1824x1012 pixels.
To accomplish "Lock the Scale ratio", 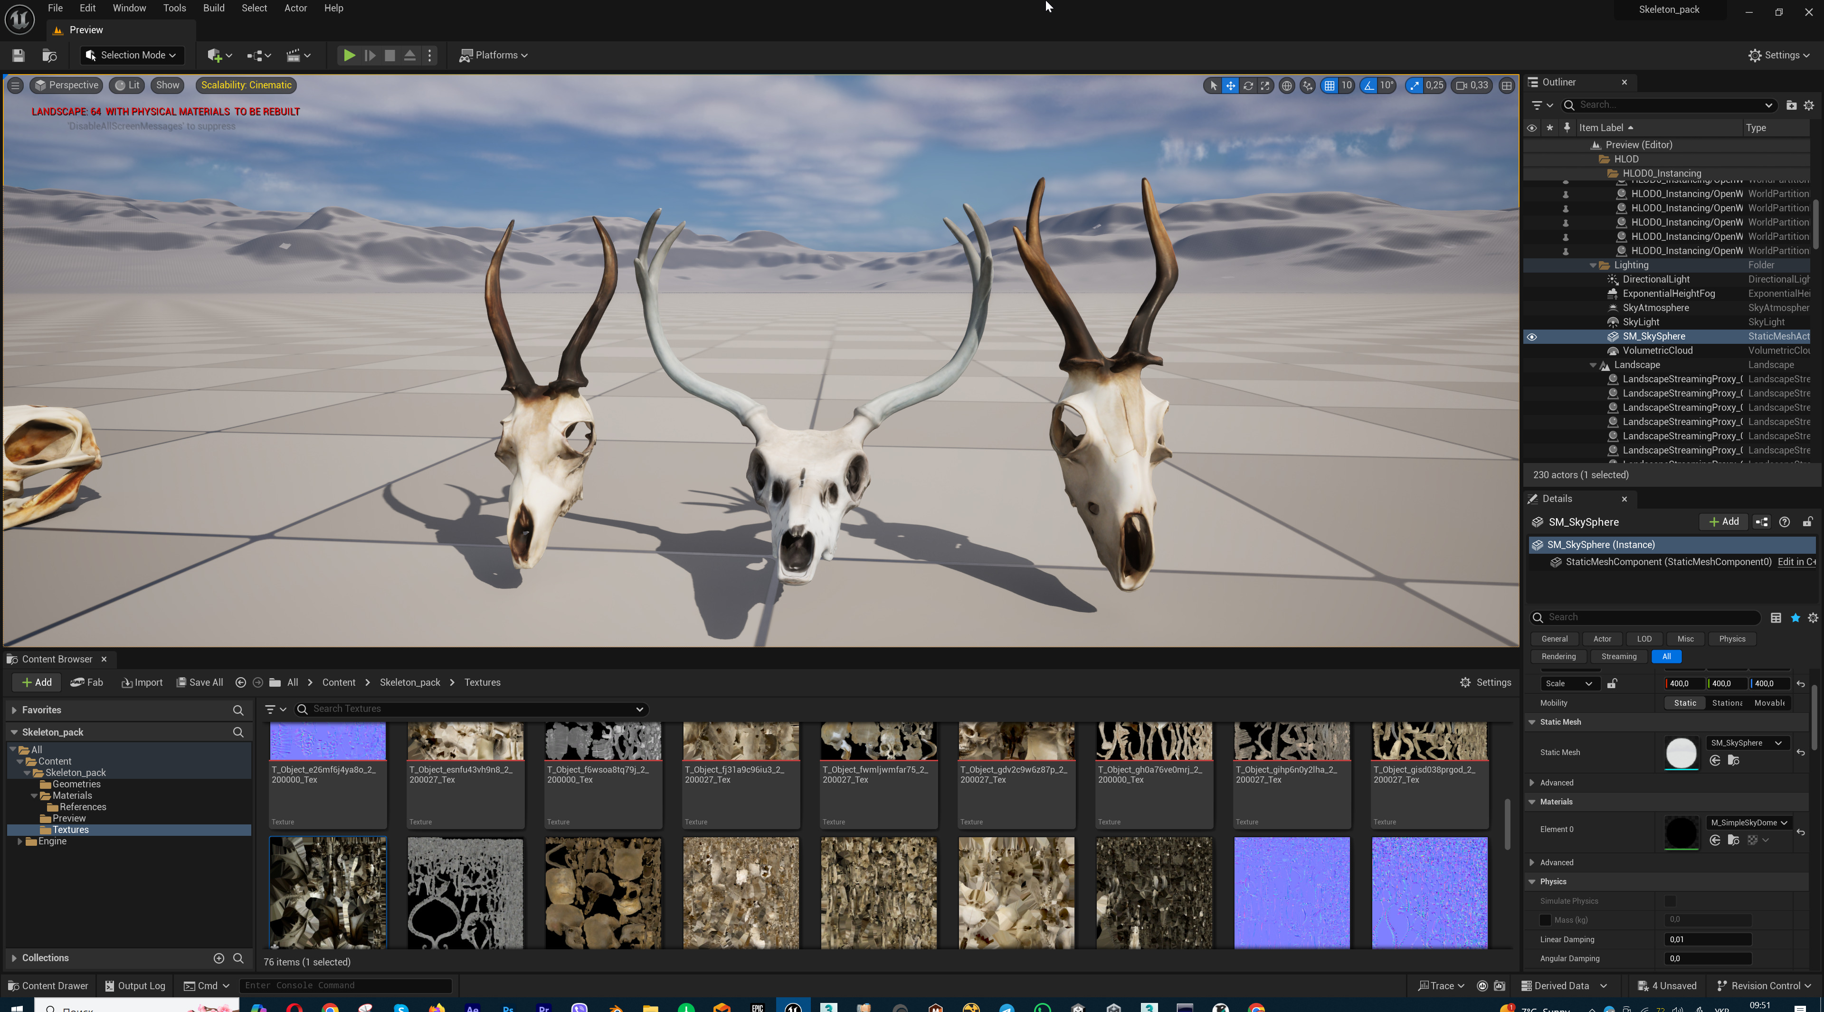I will pyautogui.click(x=1612, y=684).
